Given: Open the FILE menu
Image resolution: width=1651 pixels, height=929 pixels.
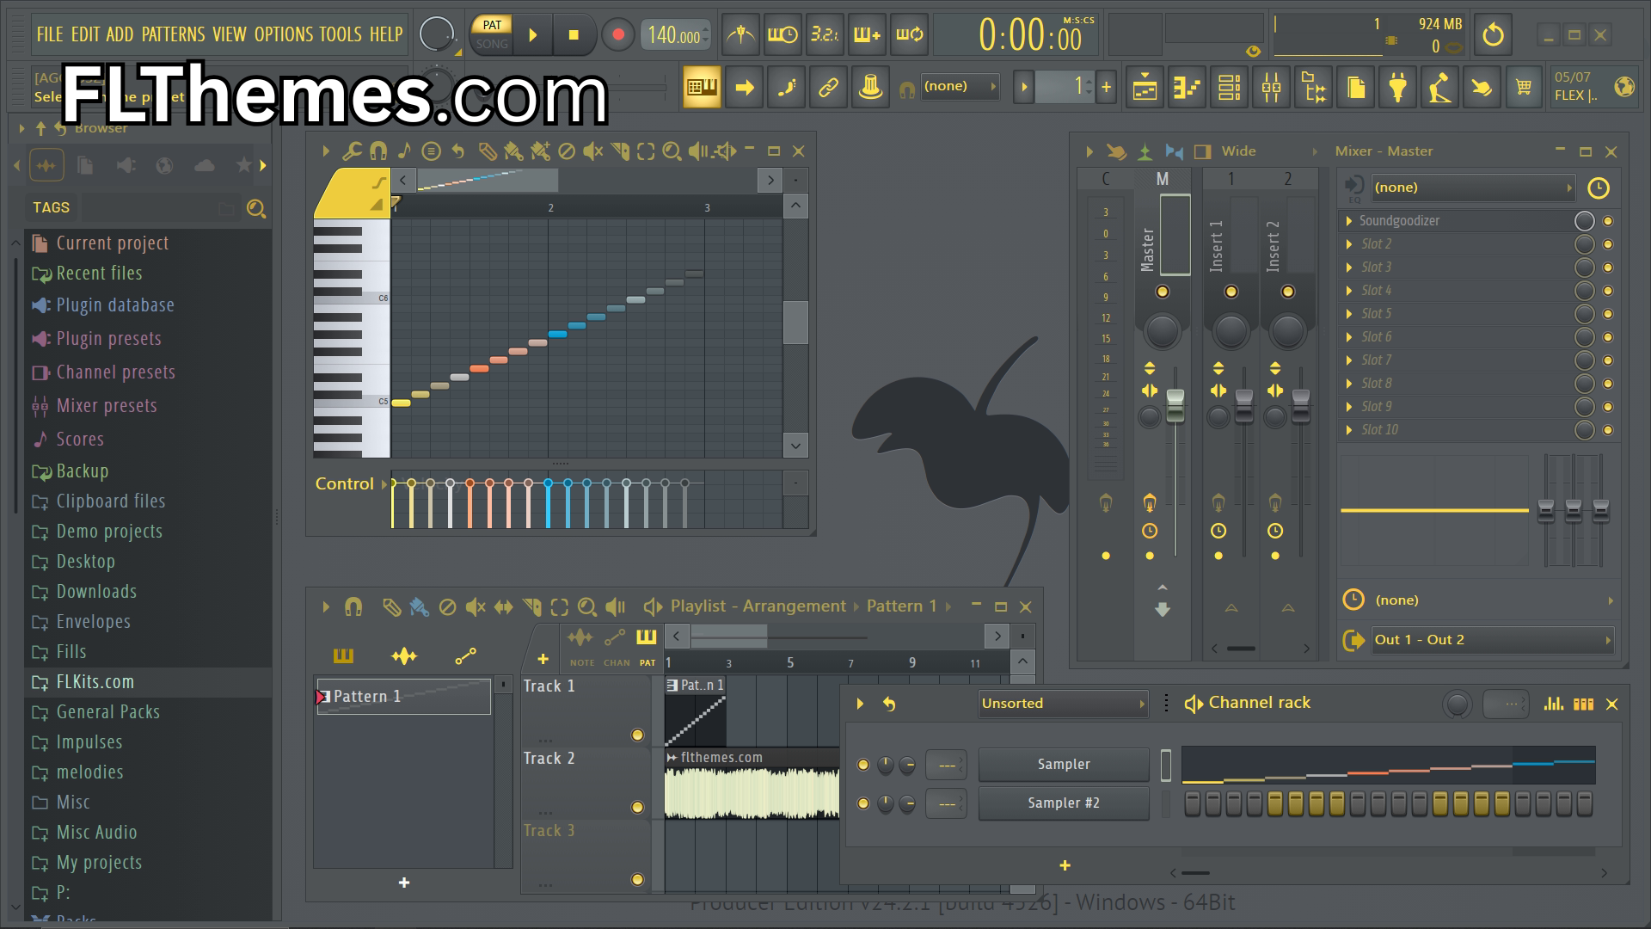Looking at the screenshot, I should (50, 34).
